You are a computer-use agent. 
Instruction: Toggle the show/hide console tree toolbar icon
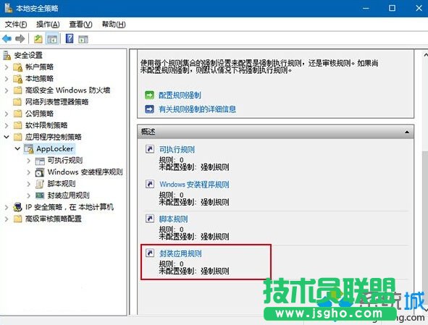[x=52, y=39]
